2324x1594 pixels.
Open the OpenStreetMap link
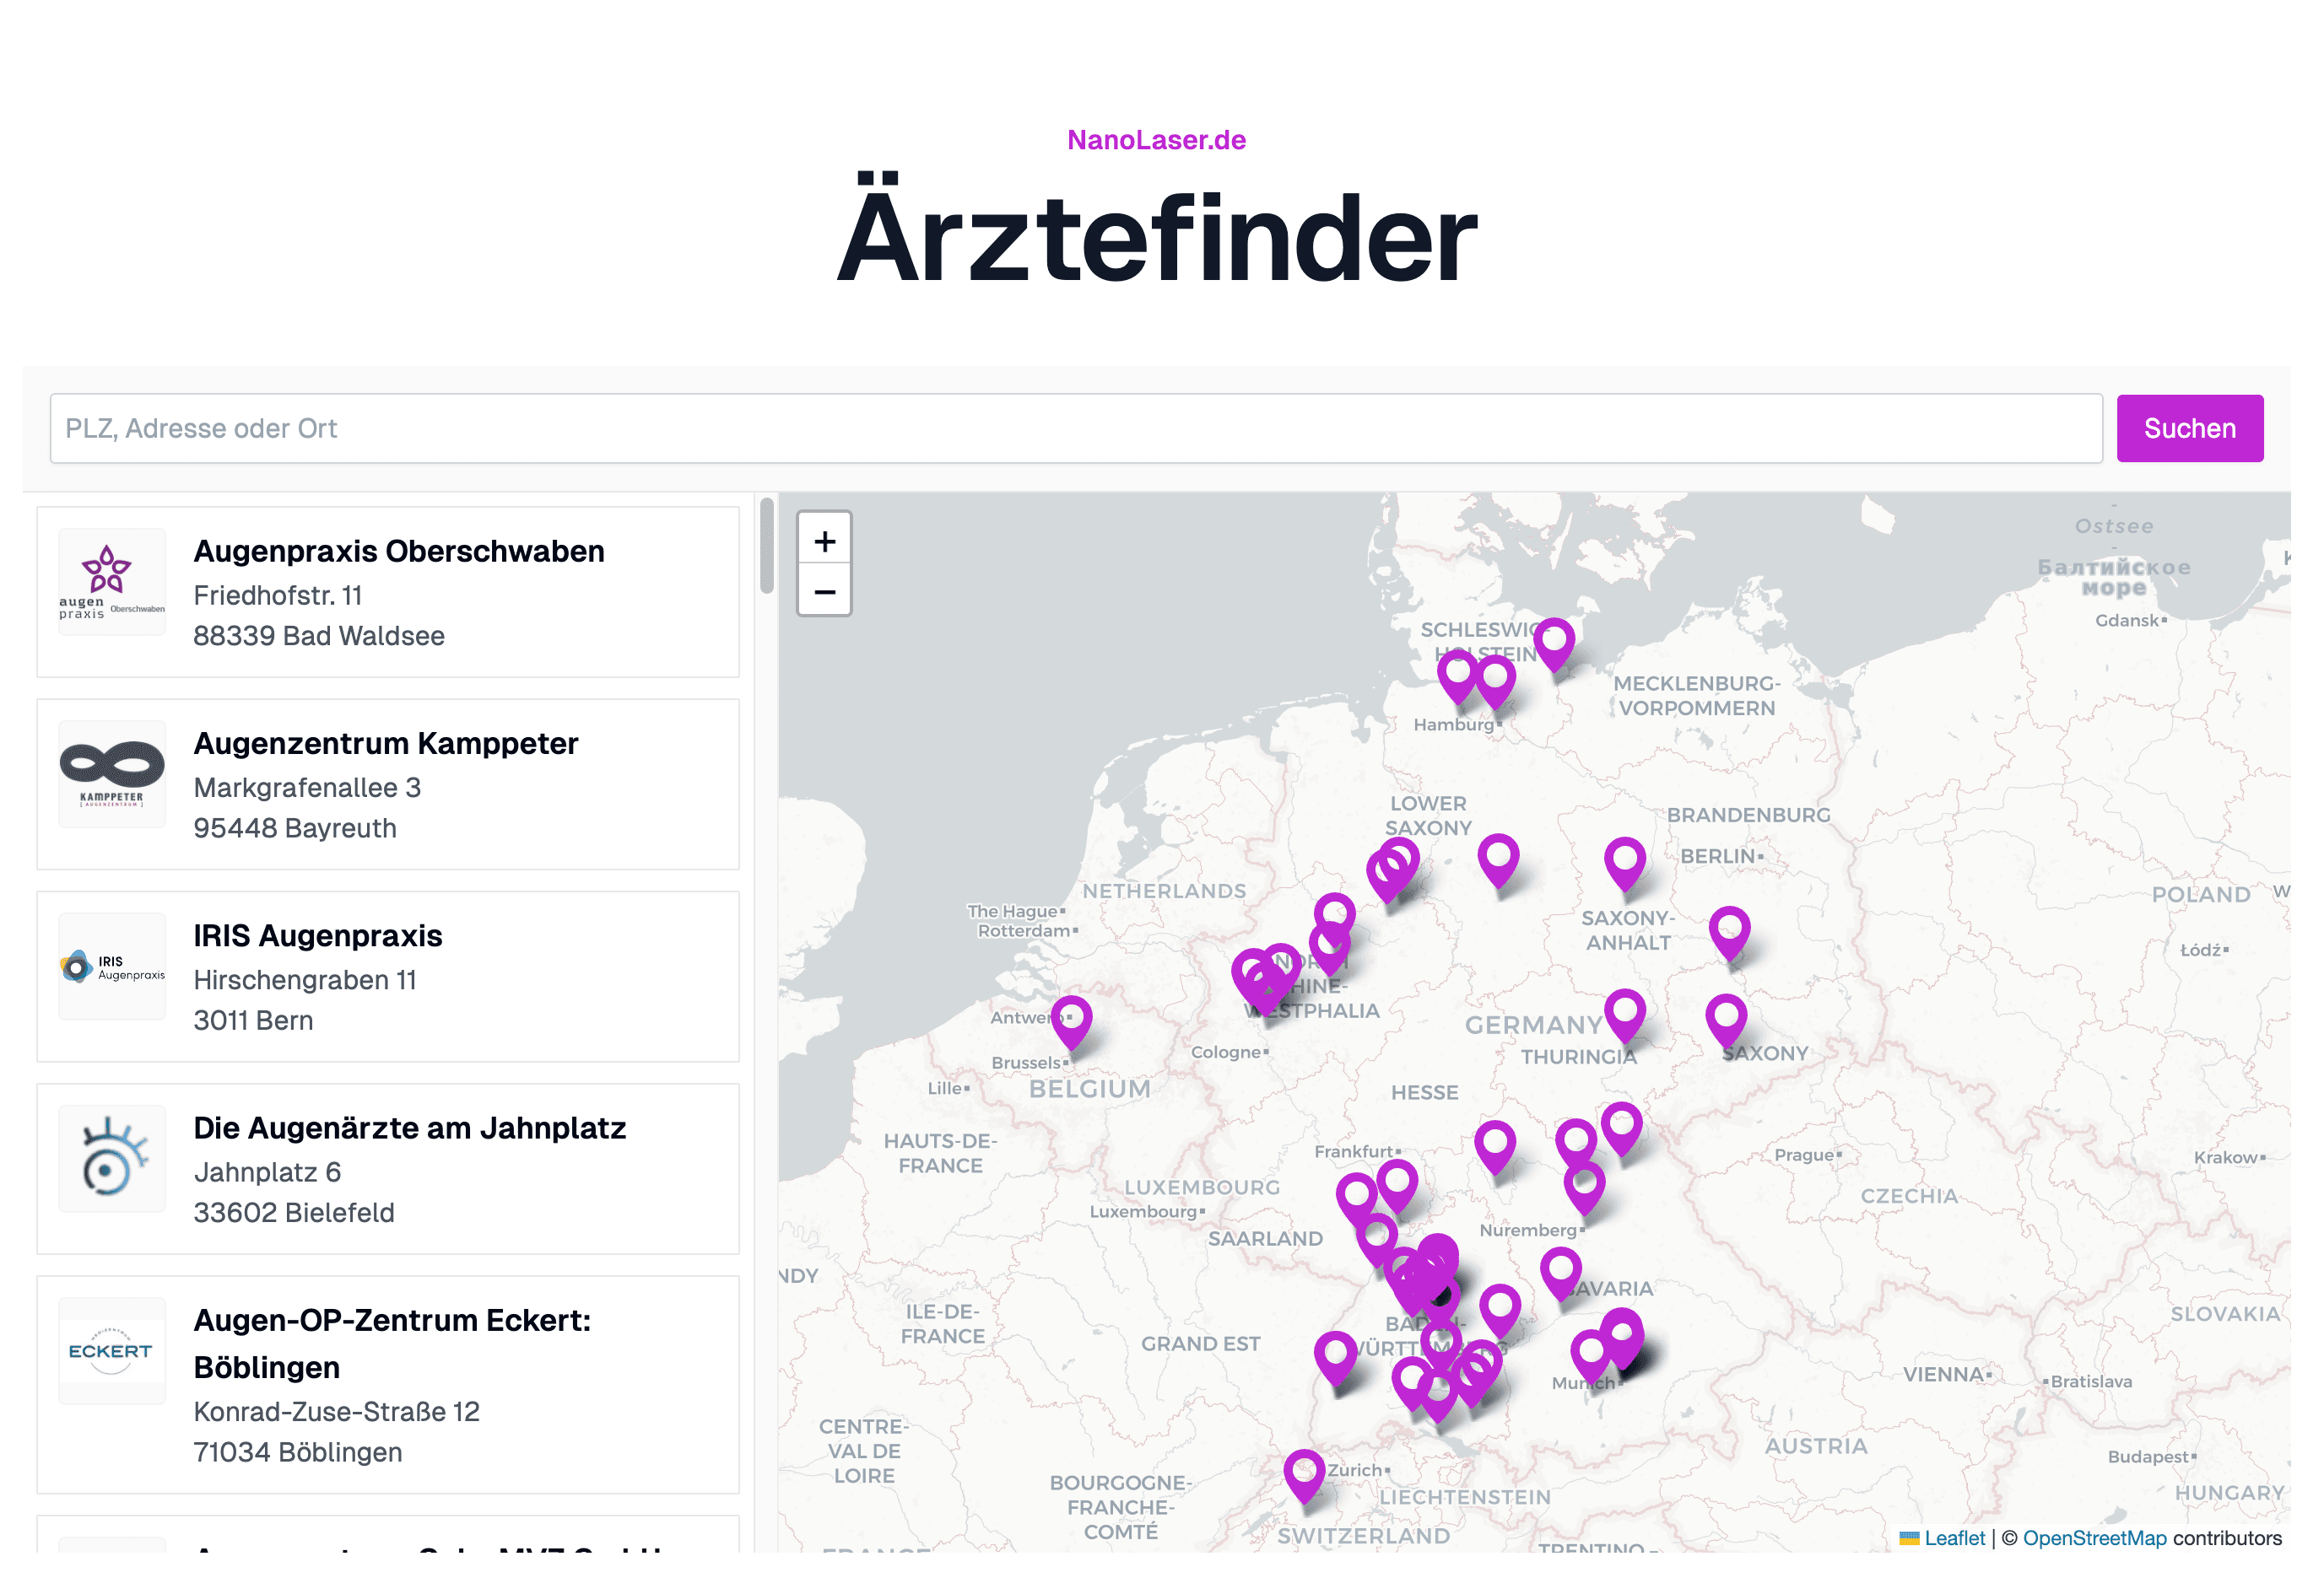pyautogui.click(x=2094, y=1538)
